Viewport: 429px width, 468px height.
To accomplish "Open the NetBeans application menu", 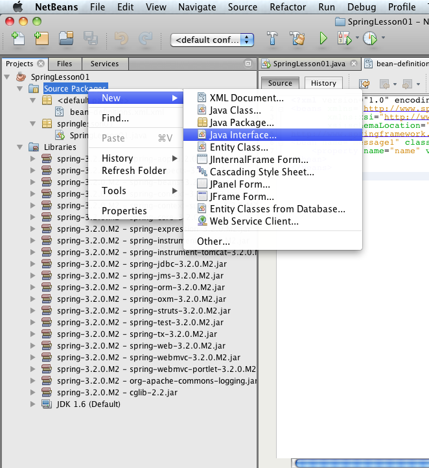I will (x=56, y=6).
